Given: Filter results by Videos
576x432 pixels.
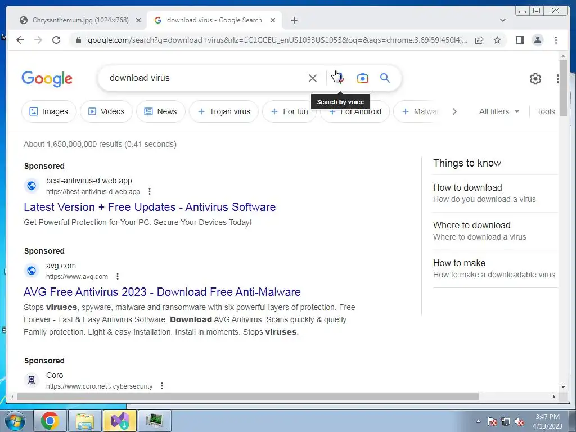Looking at the screenshot, I should coord(106,111).
